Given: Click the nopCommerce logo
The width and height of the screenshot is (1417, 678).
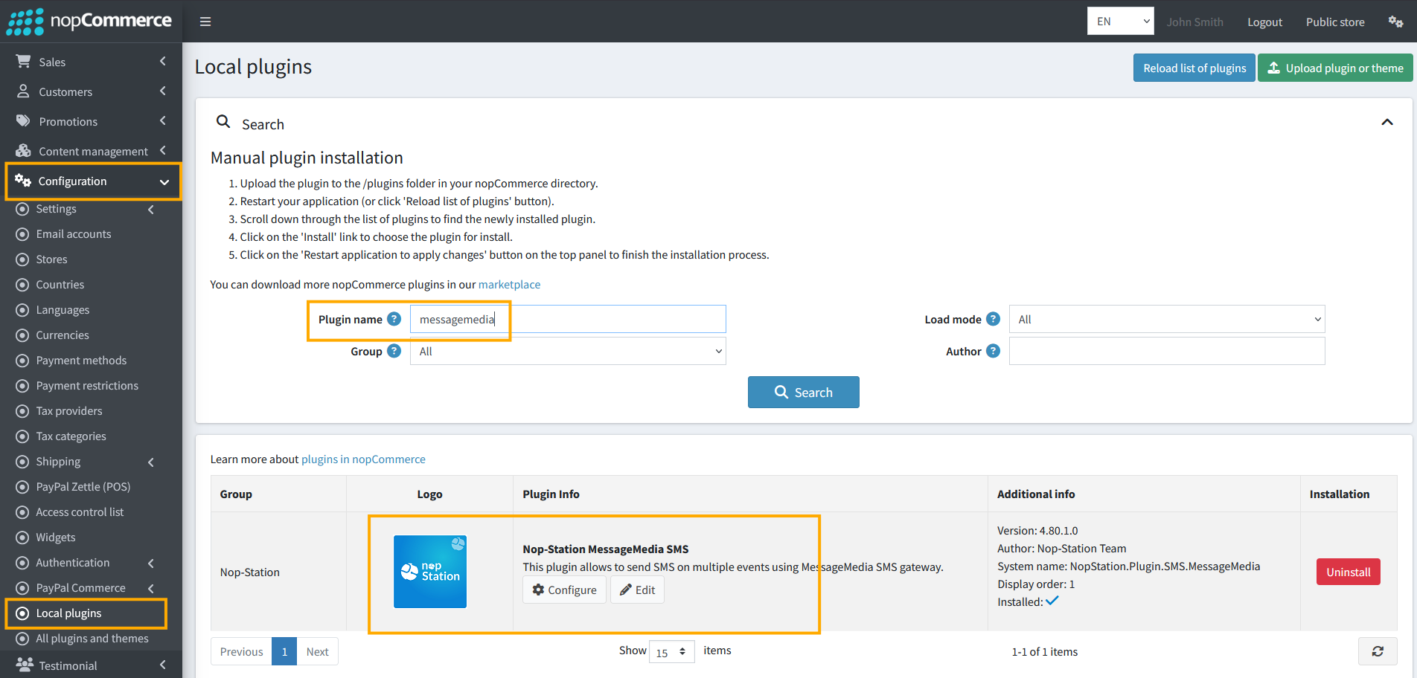Looking at the screenshot, I should click(89, 21).
